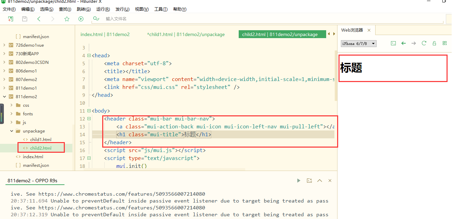Fold the script block at line 17
This screenshot has height=219, width=463.
(x=89, y=158)
